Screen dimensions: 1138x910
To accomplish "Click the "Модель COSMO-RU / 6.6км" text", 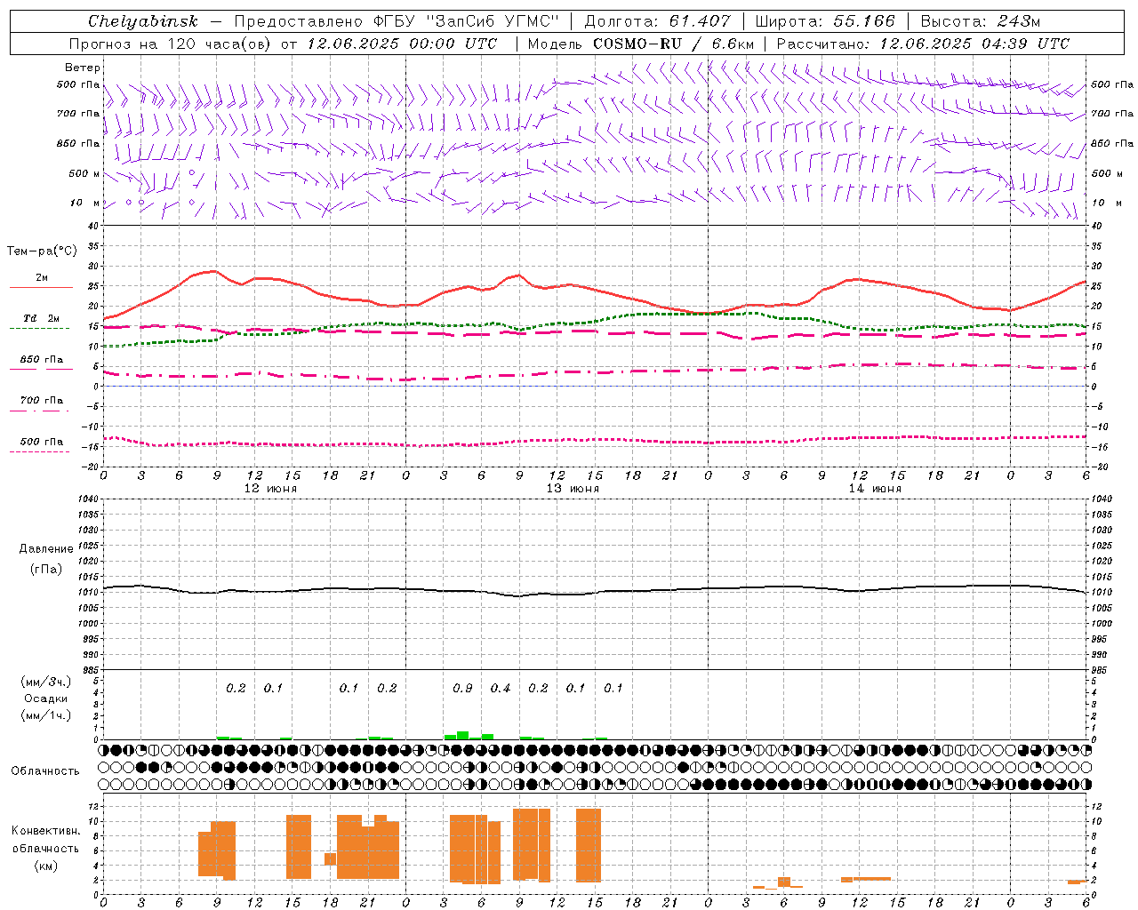I will click(x=640, y=44).
